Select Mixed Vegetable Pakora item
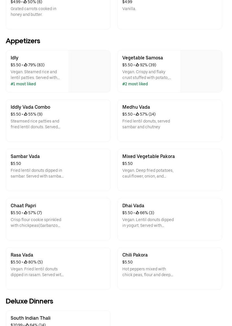Screen dimensions: 232x326 tap(170, 170)
